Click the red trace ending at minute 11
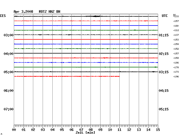This screenshot has height=137, width=180. pyautogui.click(x=67, y=76)
